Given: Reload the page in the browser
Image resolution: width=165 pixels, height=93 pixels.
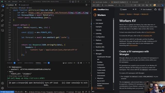Looking at the screenshot, I should (x=98, y=5).
